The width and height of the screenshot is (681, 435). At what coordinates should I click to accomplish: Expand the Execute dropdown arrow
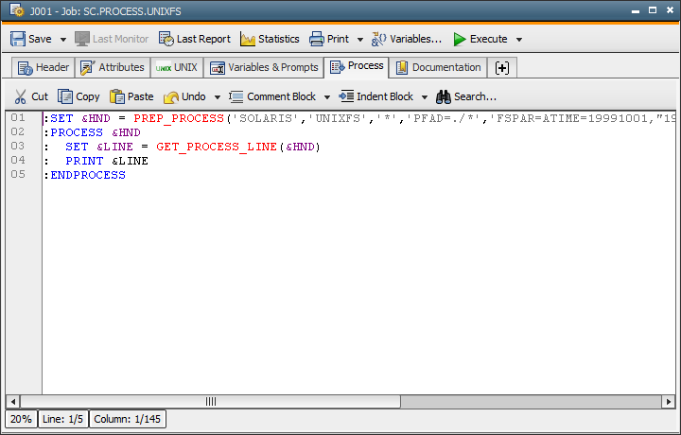(519, 40)
